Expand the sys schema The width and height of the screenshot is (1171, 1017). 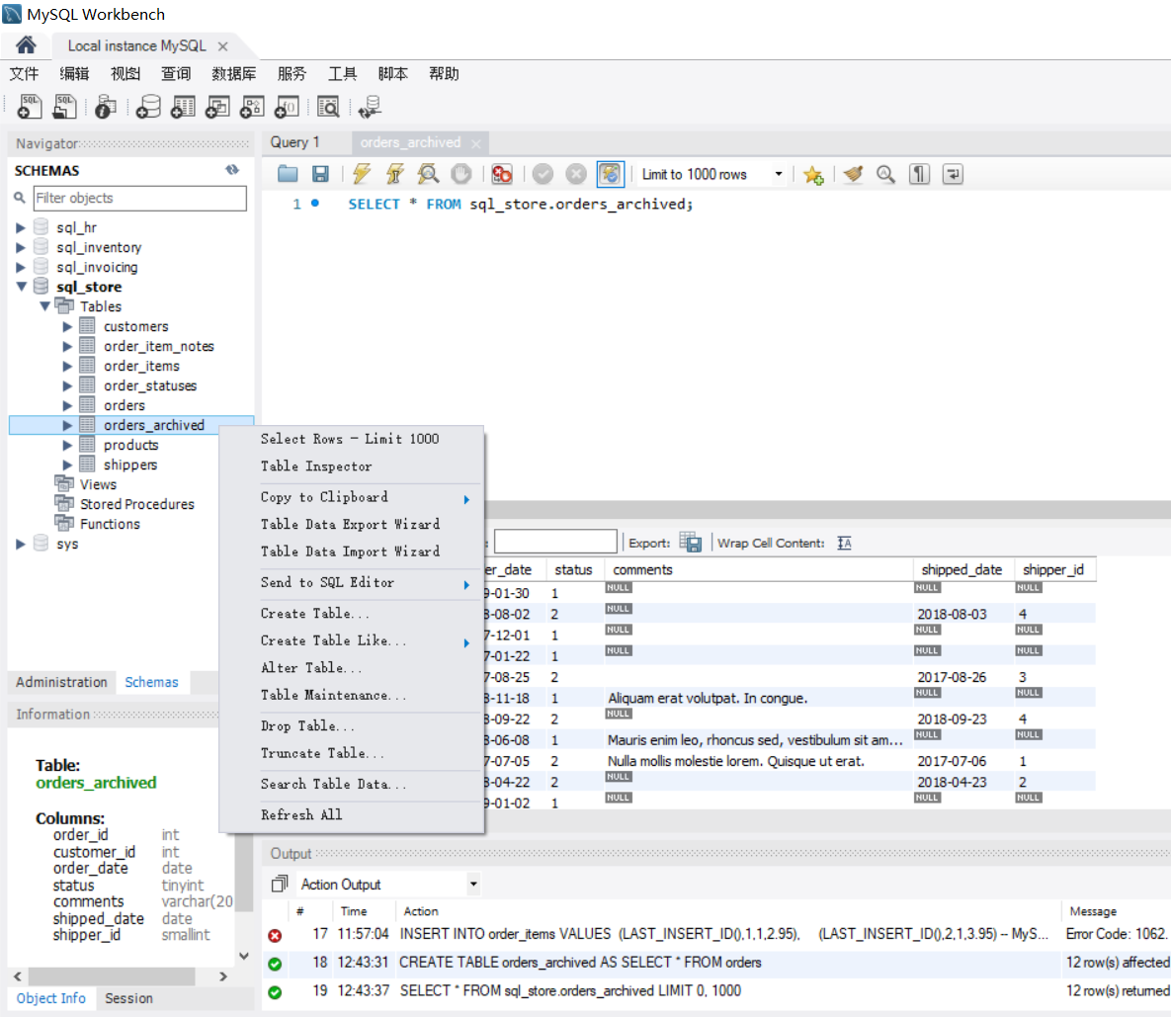click(21, 544)
